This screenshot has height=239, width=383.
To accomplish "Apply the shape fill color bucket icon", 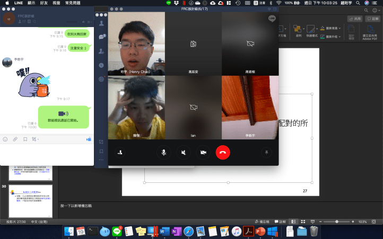I will point(323,28).
